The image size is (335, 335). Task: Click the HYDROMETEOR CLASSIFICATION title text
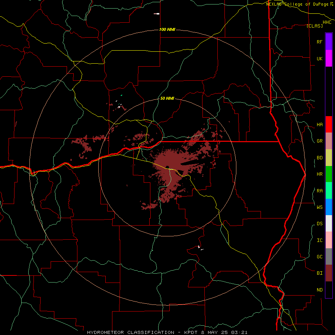point(131,332)
